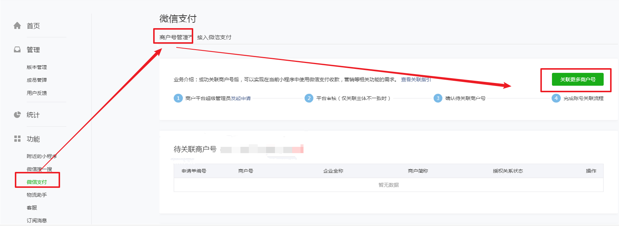This screenshot has height=226, width=619.
Task: Open the 查看关联指引 link
Action: 416,79
